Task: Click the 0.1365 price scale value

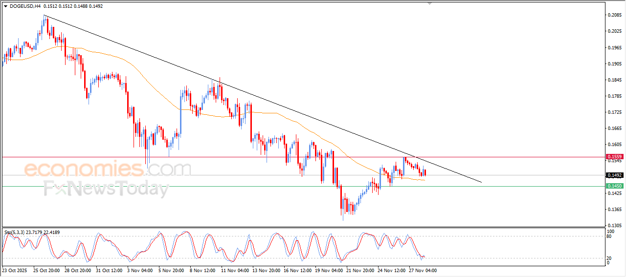Action: click(614, 209)
